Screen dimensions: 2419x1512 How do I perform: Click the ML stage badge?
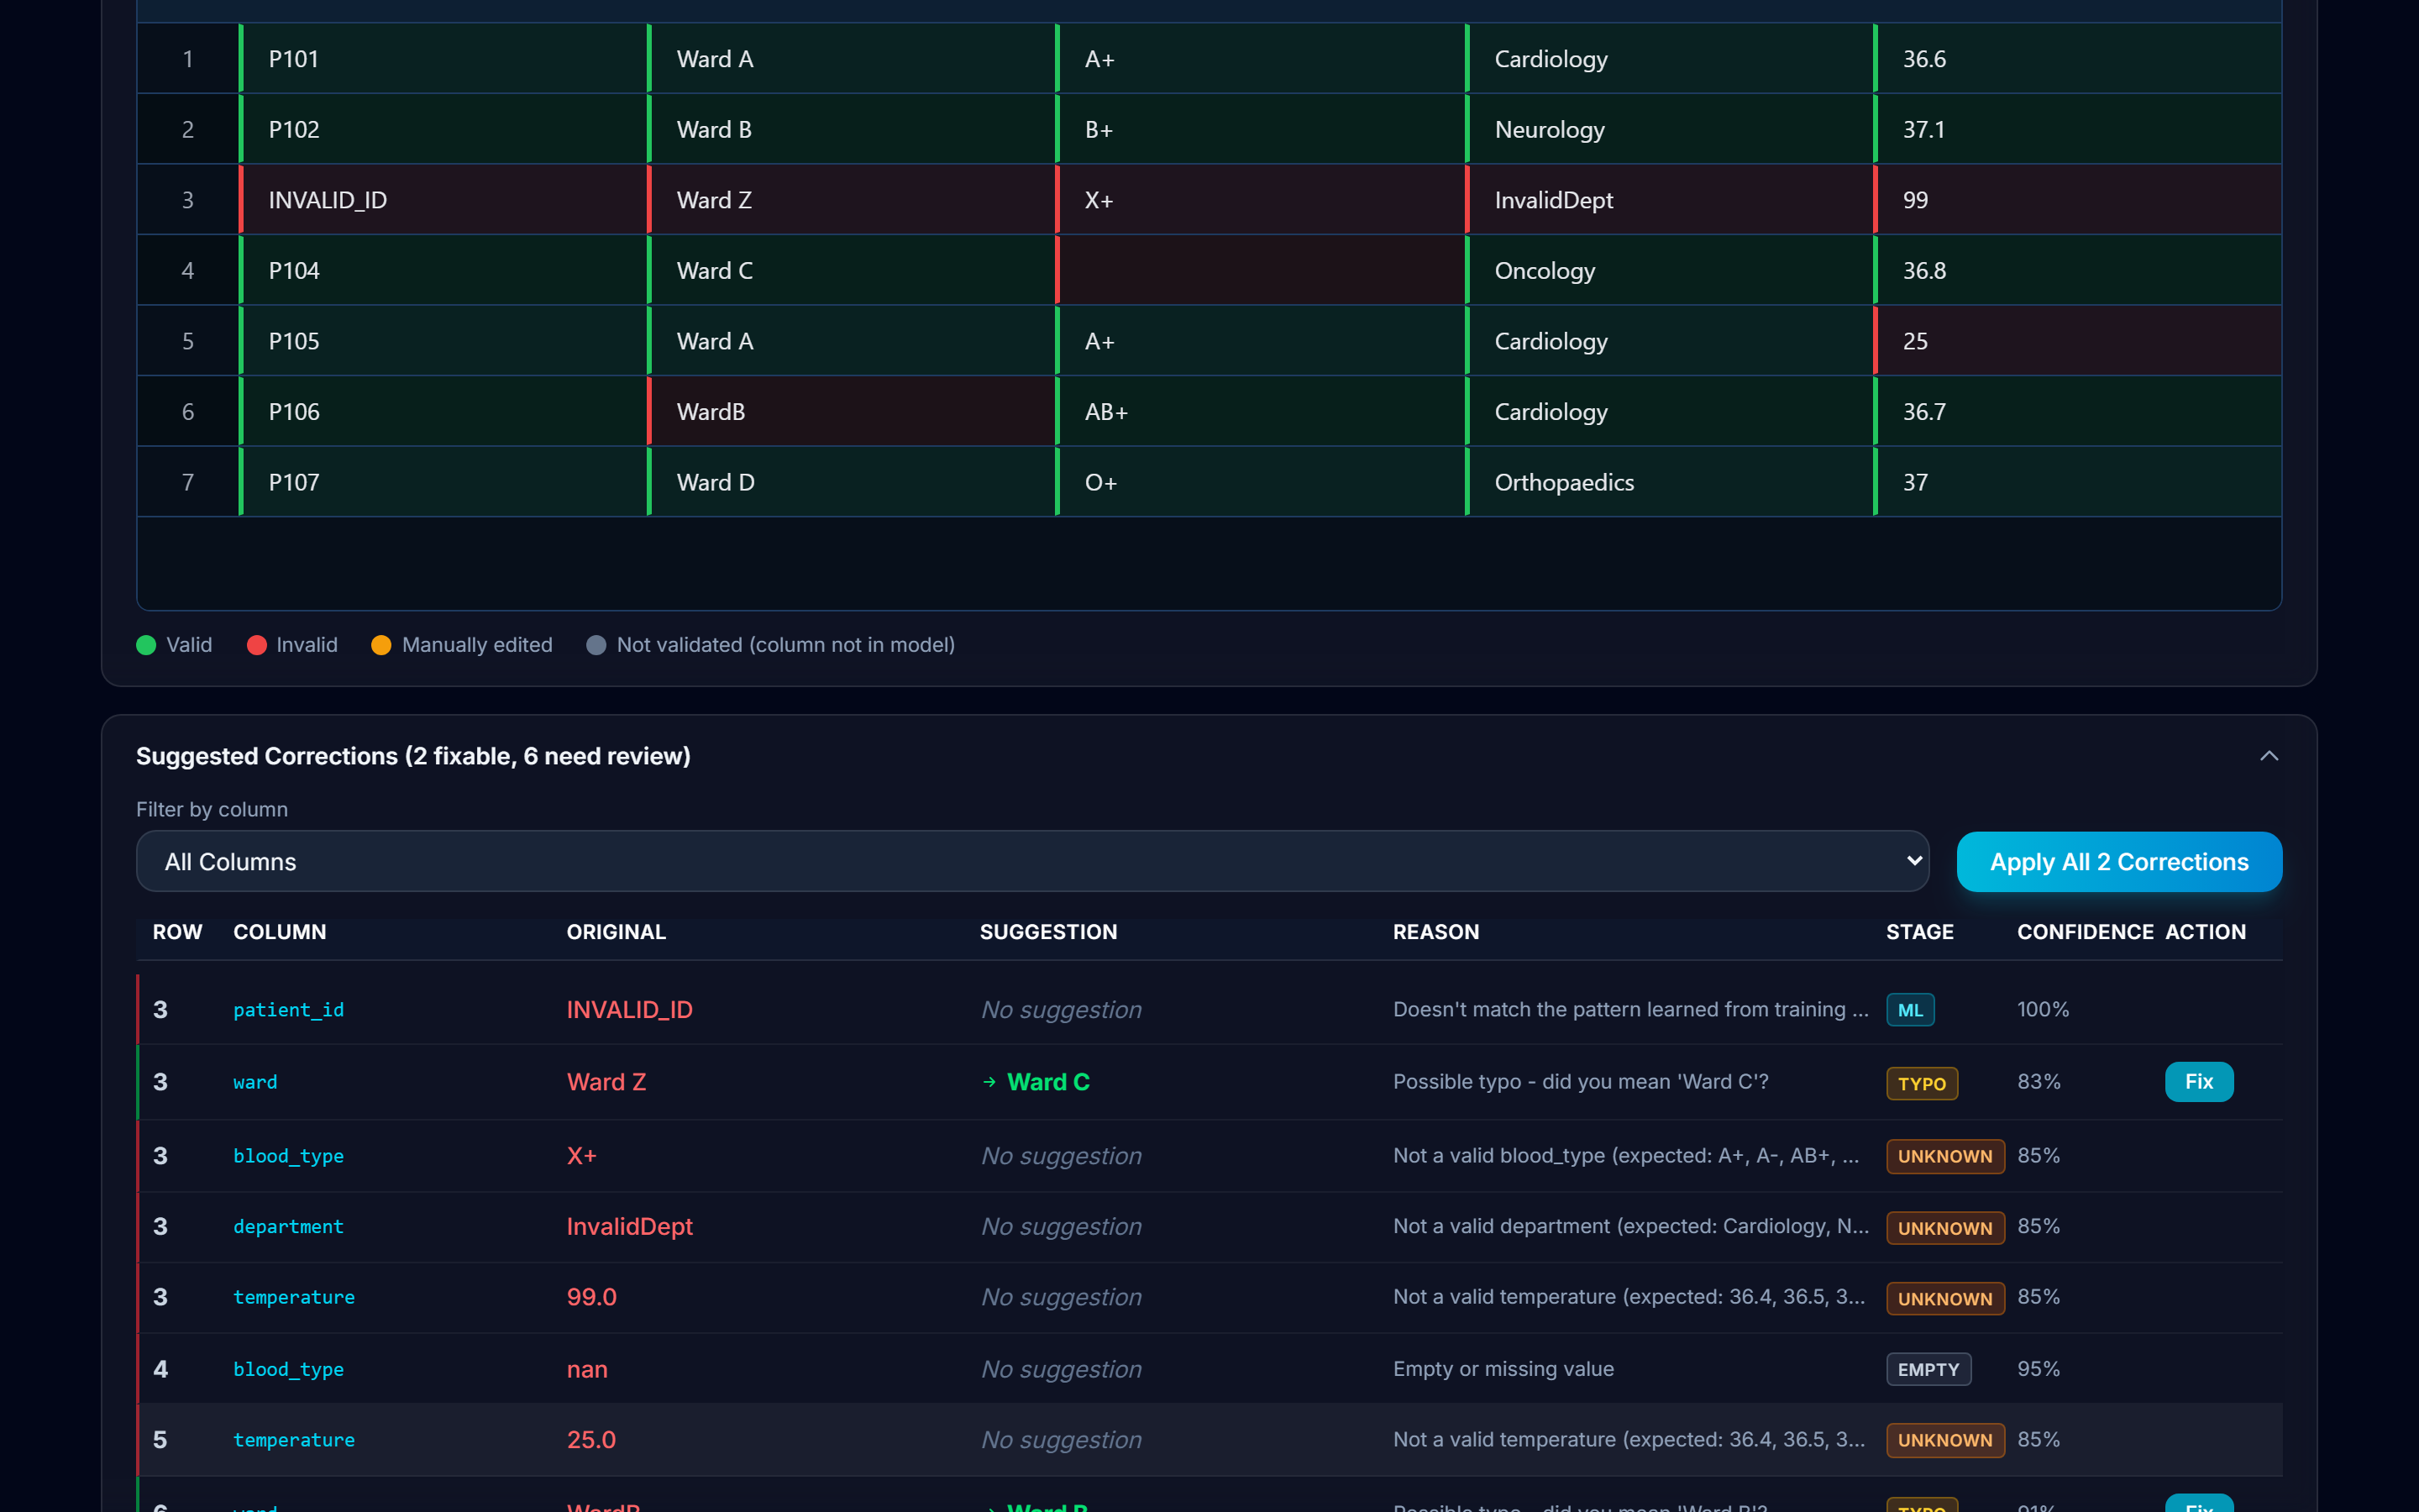tap(1909, 1010)
